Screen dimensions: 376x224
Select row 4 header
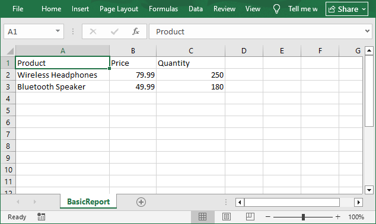(8, 98)
